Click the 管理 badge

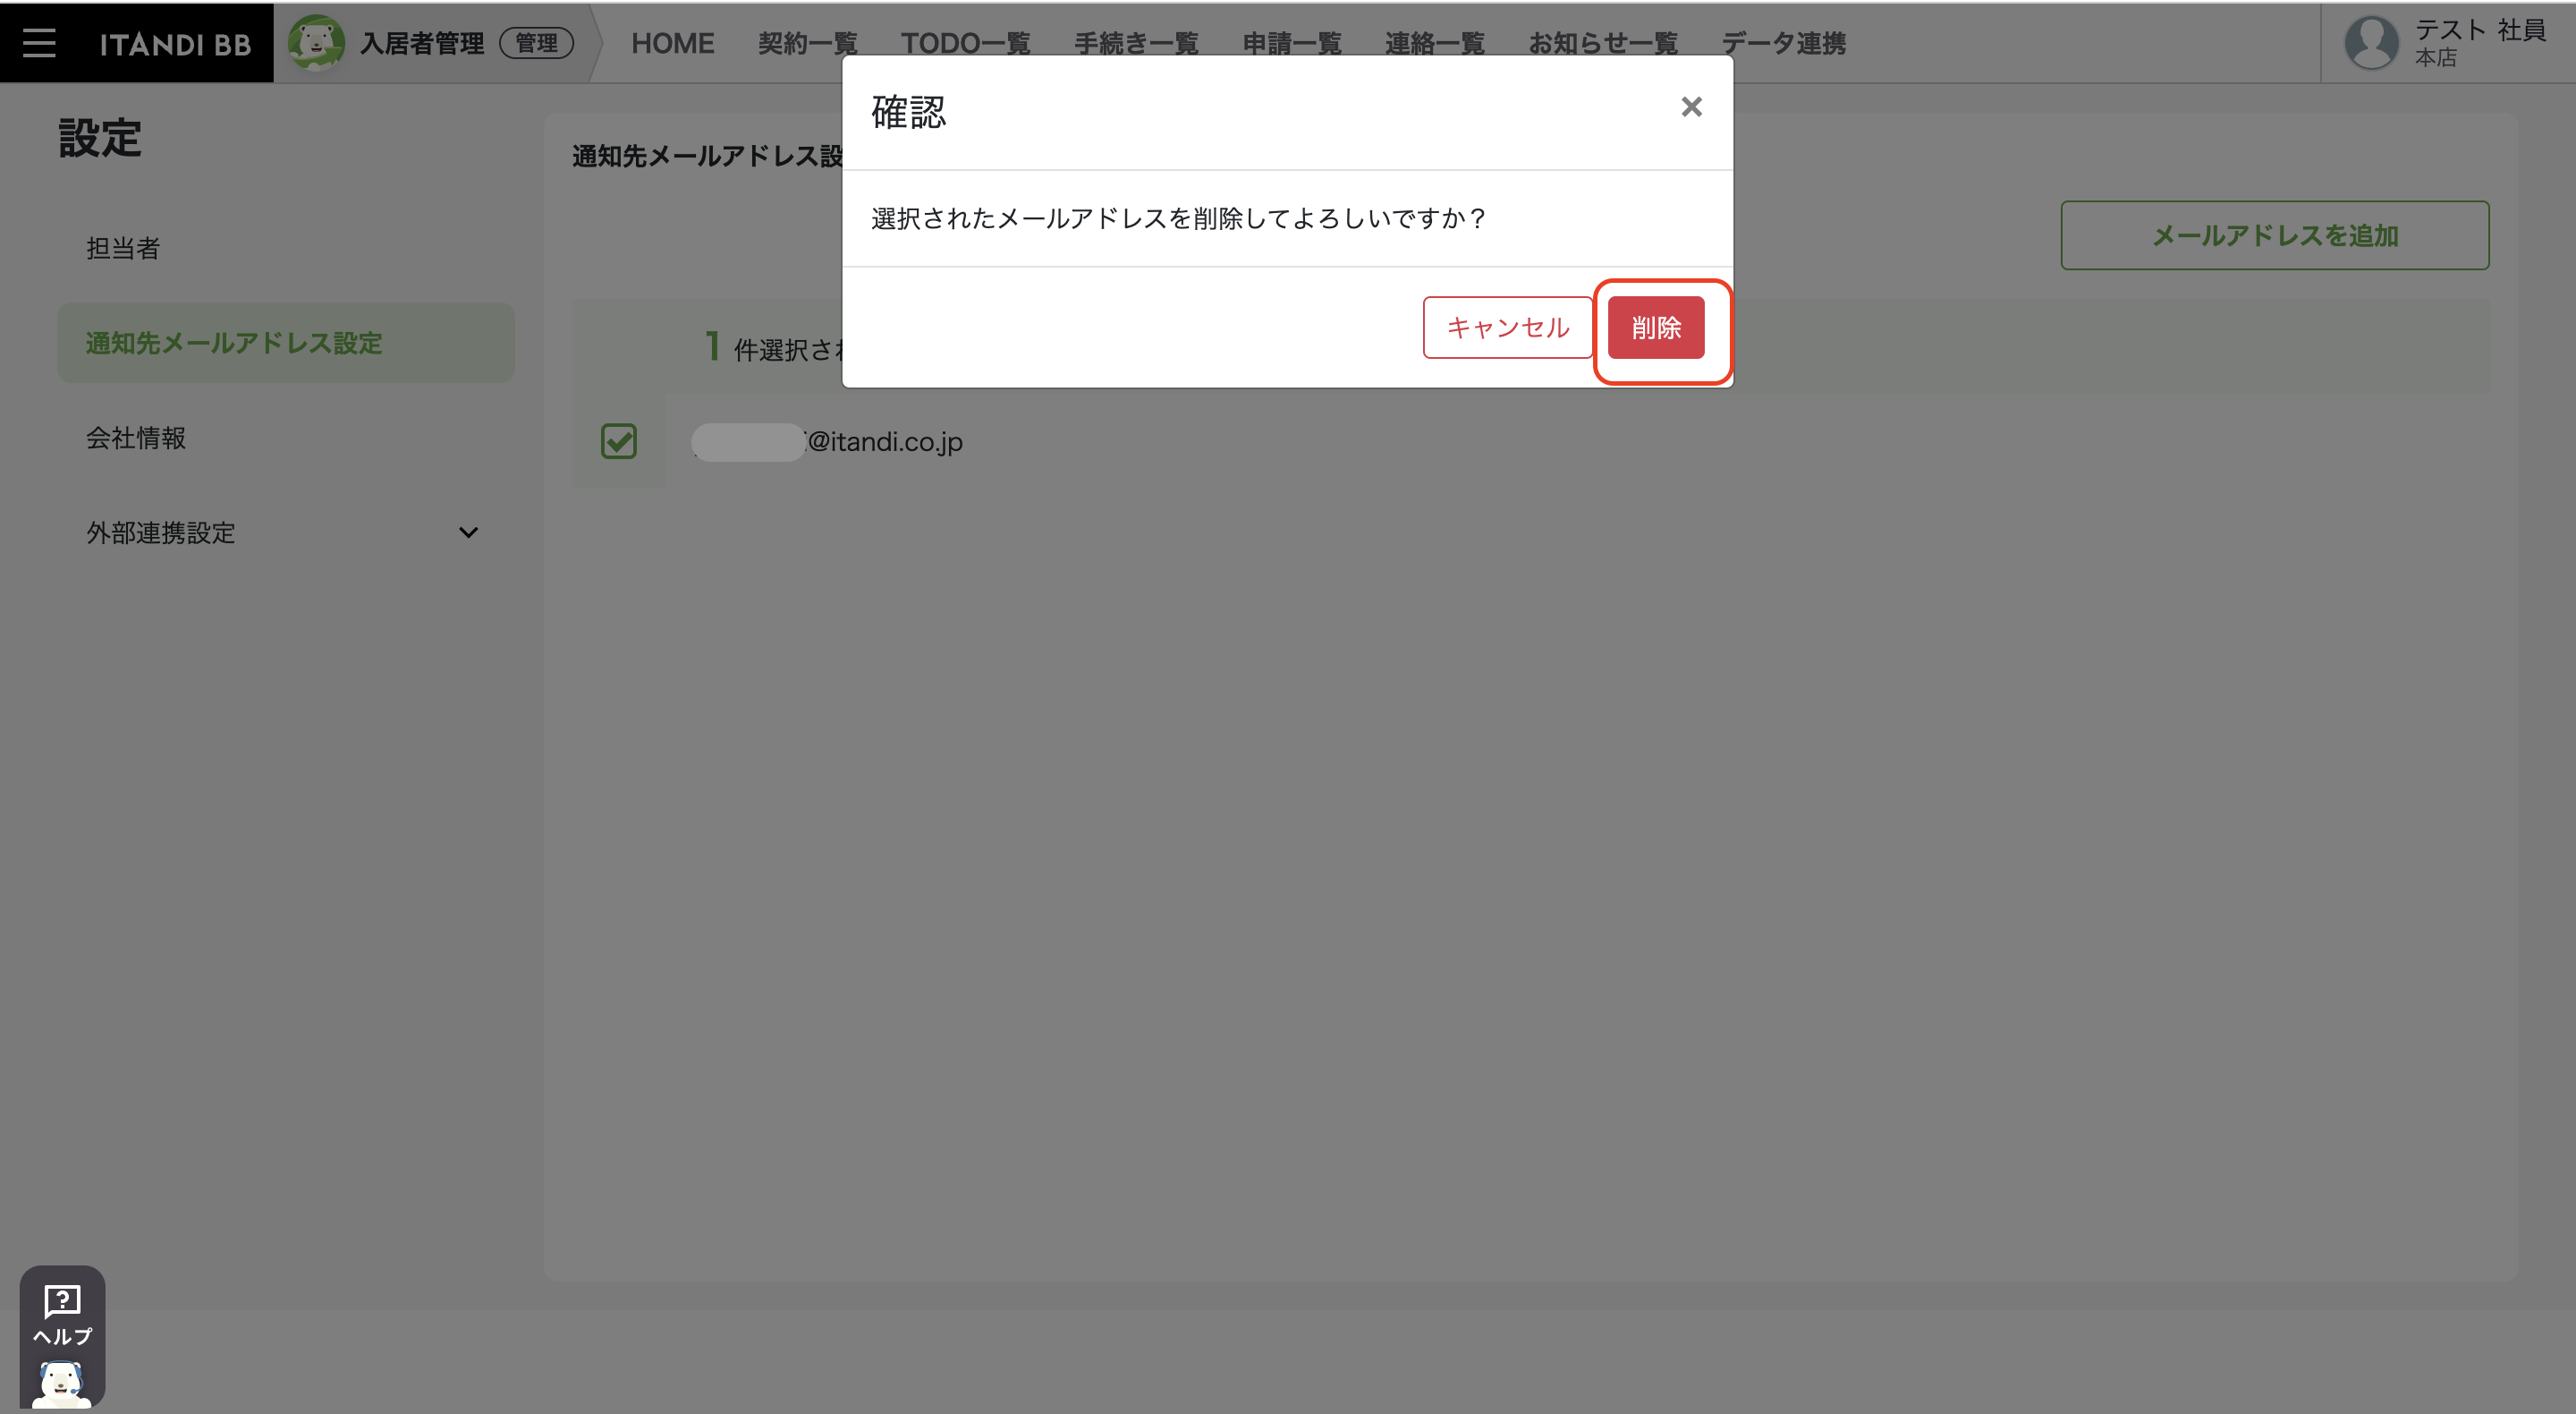(536, 43)
